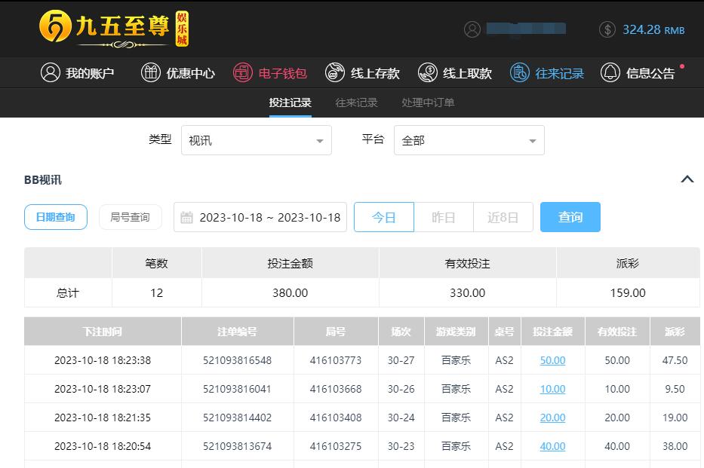Click the 信息公告 bell icon
The height and width of the screenshot is (468, 704).
point(610,72)
